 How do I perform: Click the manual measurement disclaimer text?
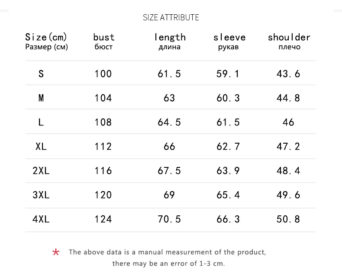pyautogui.click(x=168, y=258)
